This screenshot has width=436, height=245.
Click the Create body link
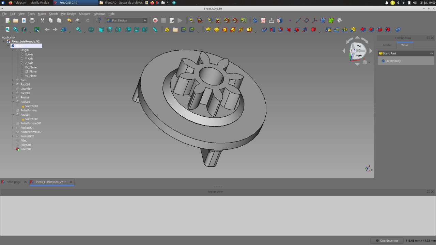[393, 61]
